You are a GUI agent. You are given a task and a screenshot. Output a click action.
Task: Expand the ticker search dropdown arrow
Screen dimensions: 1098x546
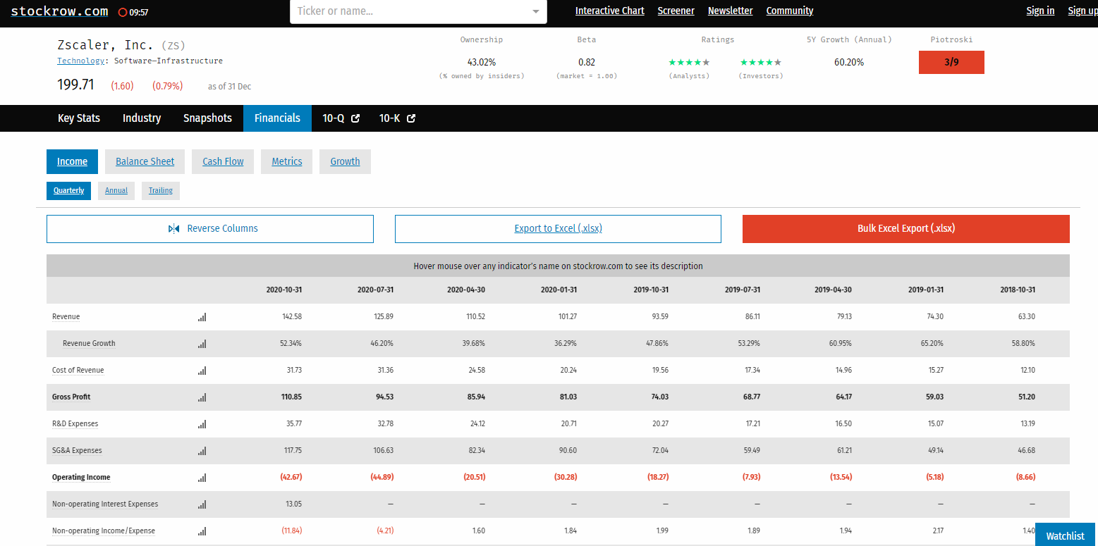(535, 11)
